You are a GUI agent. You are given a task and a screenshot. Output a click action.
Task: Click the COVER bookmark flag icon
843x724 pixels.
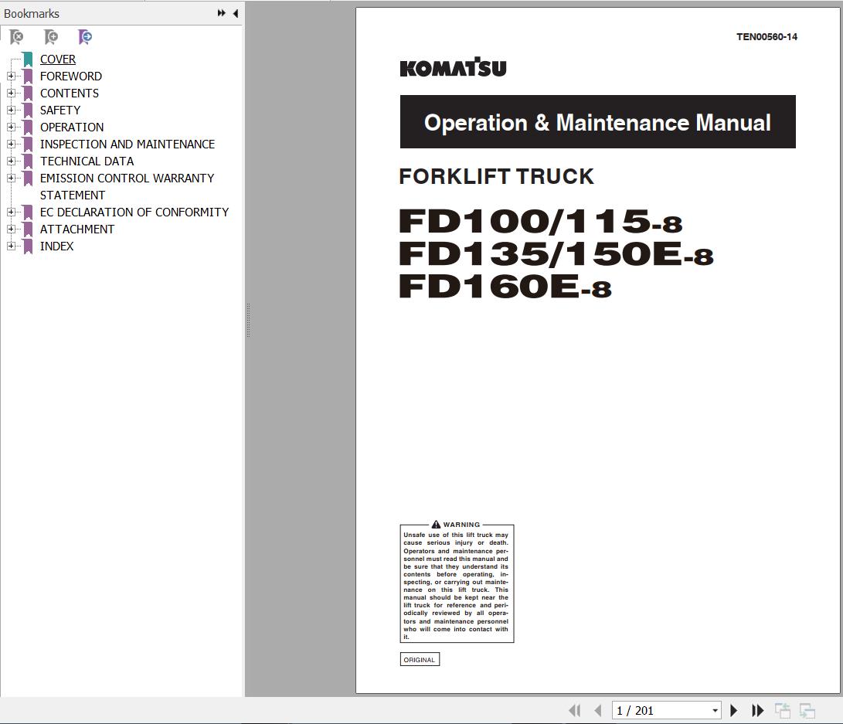pyautogui.click(x=28, y=59)
